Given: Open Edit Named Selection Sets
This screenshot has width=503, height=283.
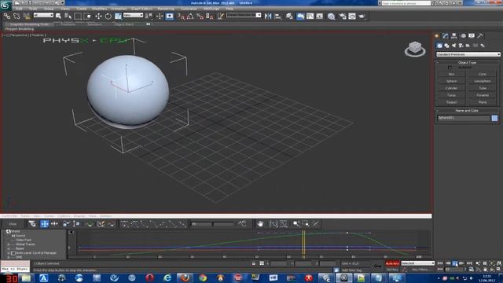Looking at the screenshot, I should pyautogui.click(x=220, y=16).
